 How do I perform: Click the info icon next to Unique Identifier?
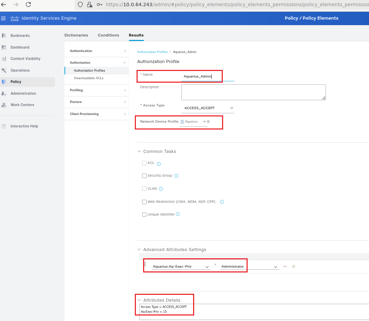pos(178,214)
